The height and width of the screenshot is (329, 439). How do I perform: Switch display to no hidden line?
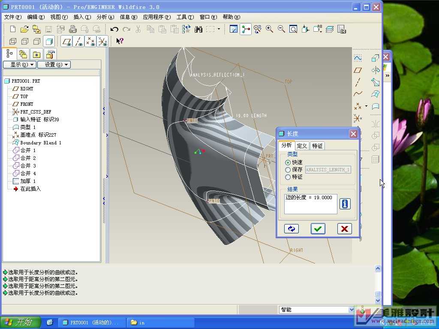point(37,42)
